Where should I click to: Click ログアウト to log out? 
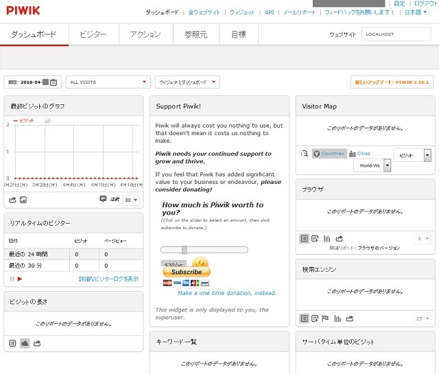[426, 3]
